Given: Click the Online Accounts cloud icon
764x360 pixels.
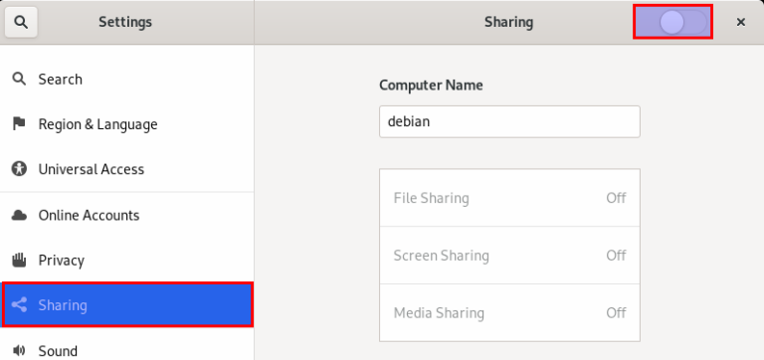Looking at the screenshot, I should [19, 215].
